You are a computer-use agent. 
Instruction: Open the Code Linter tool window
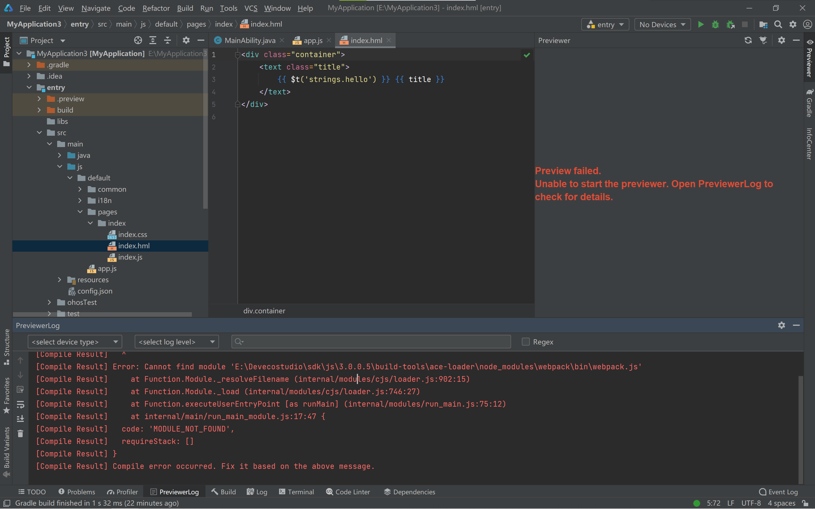pos(348,492)
